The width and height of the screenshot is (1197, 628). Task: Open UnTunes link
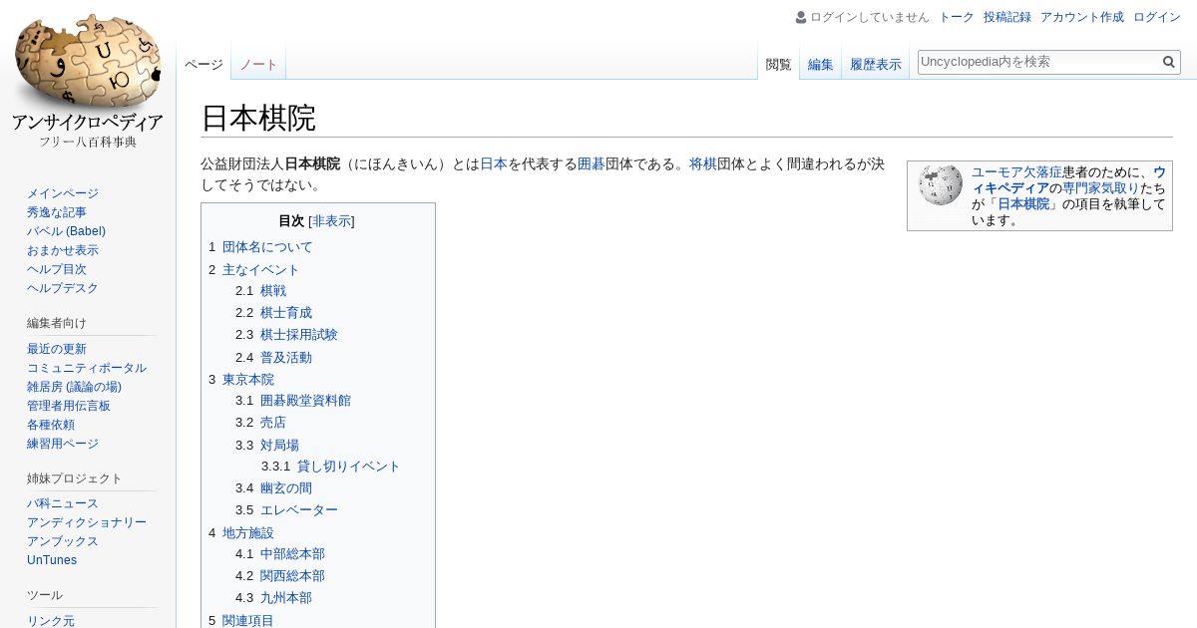(52, 560)
